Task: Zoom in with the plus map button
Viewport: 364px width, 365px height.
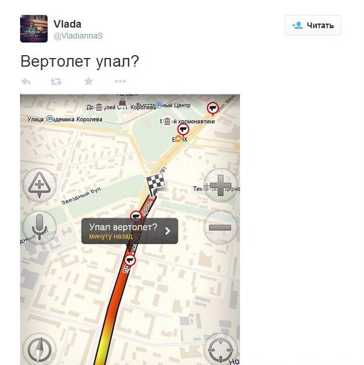Action: pyautogui.click(x=220, y=185)
